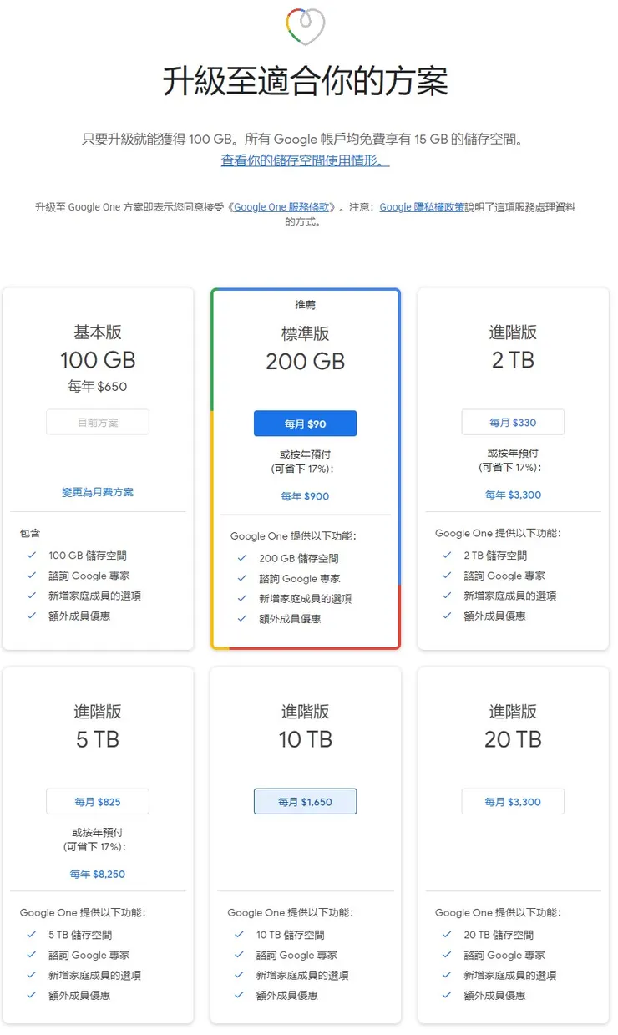Viewport: 618px width, 1035px height.
Task: Click the 推薦 label on the 標準版 card
Action: (x=305, y=305)
